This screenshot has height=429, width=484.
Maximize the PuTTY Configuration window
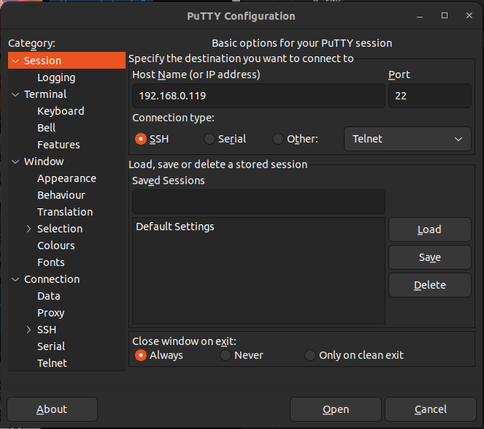(445, 15)
